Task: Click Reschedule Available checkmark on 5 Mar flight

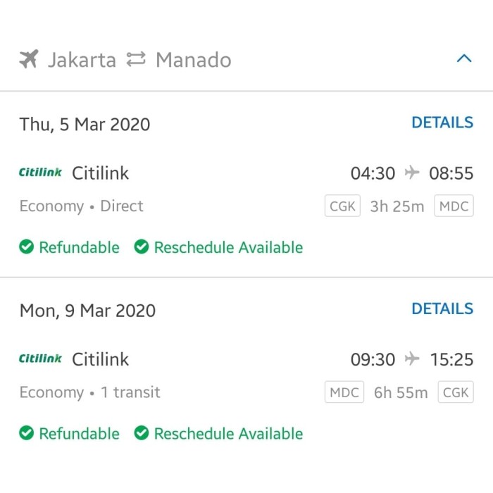Action: point(142,247)
